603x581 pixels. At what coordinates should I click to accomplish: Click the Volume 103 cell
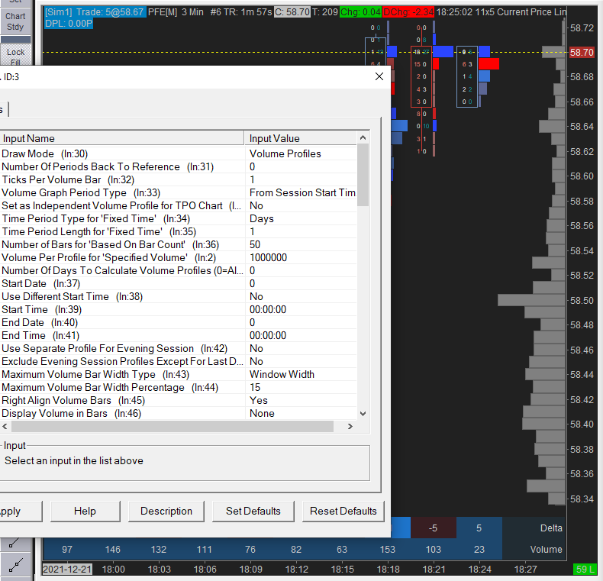(434, 550)
